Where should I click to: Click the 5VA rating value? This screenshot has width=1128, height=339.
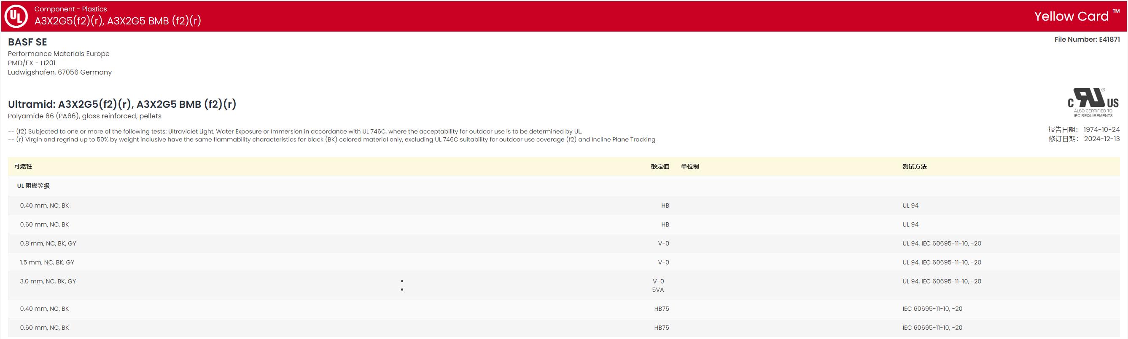pos(658,290)
